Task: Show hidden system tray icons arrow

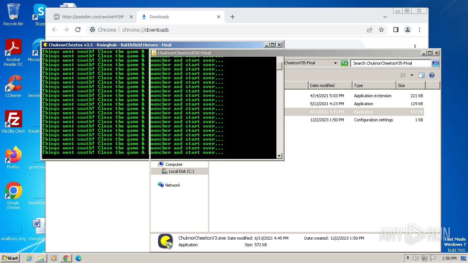Action: pyautogui.click(x=408, y=258)
